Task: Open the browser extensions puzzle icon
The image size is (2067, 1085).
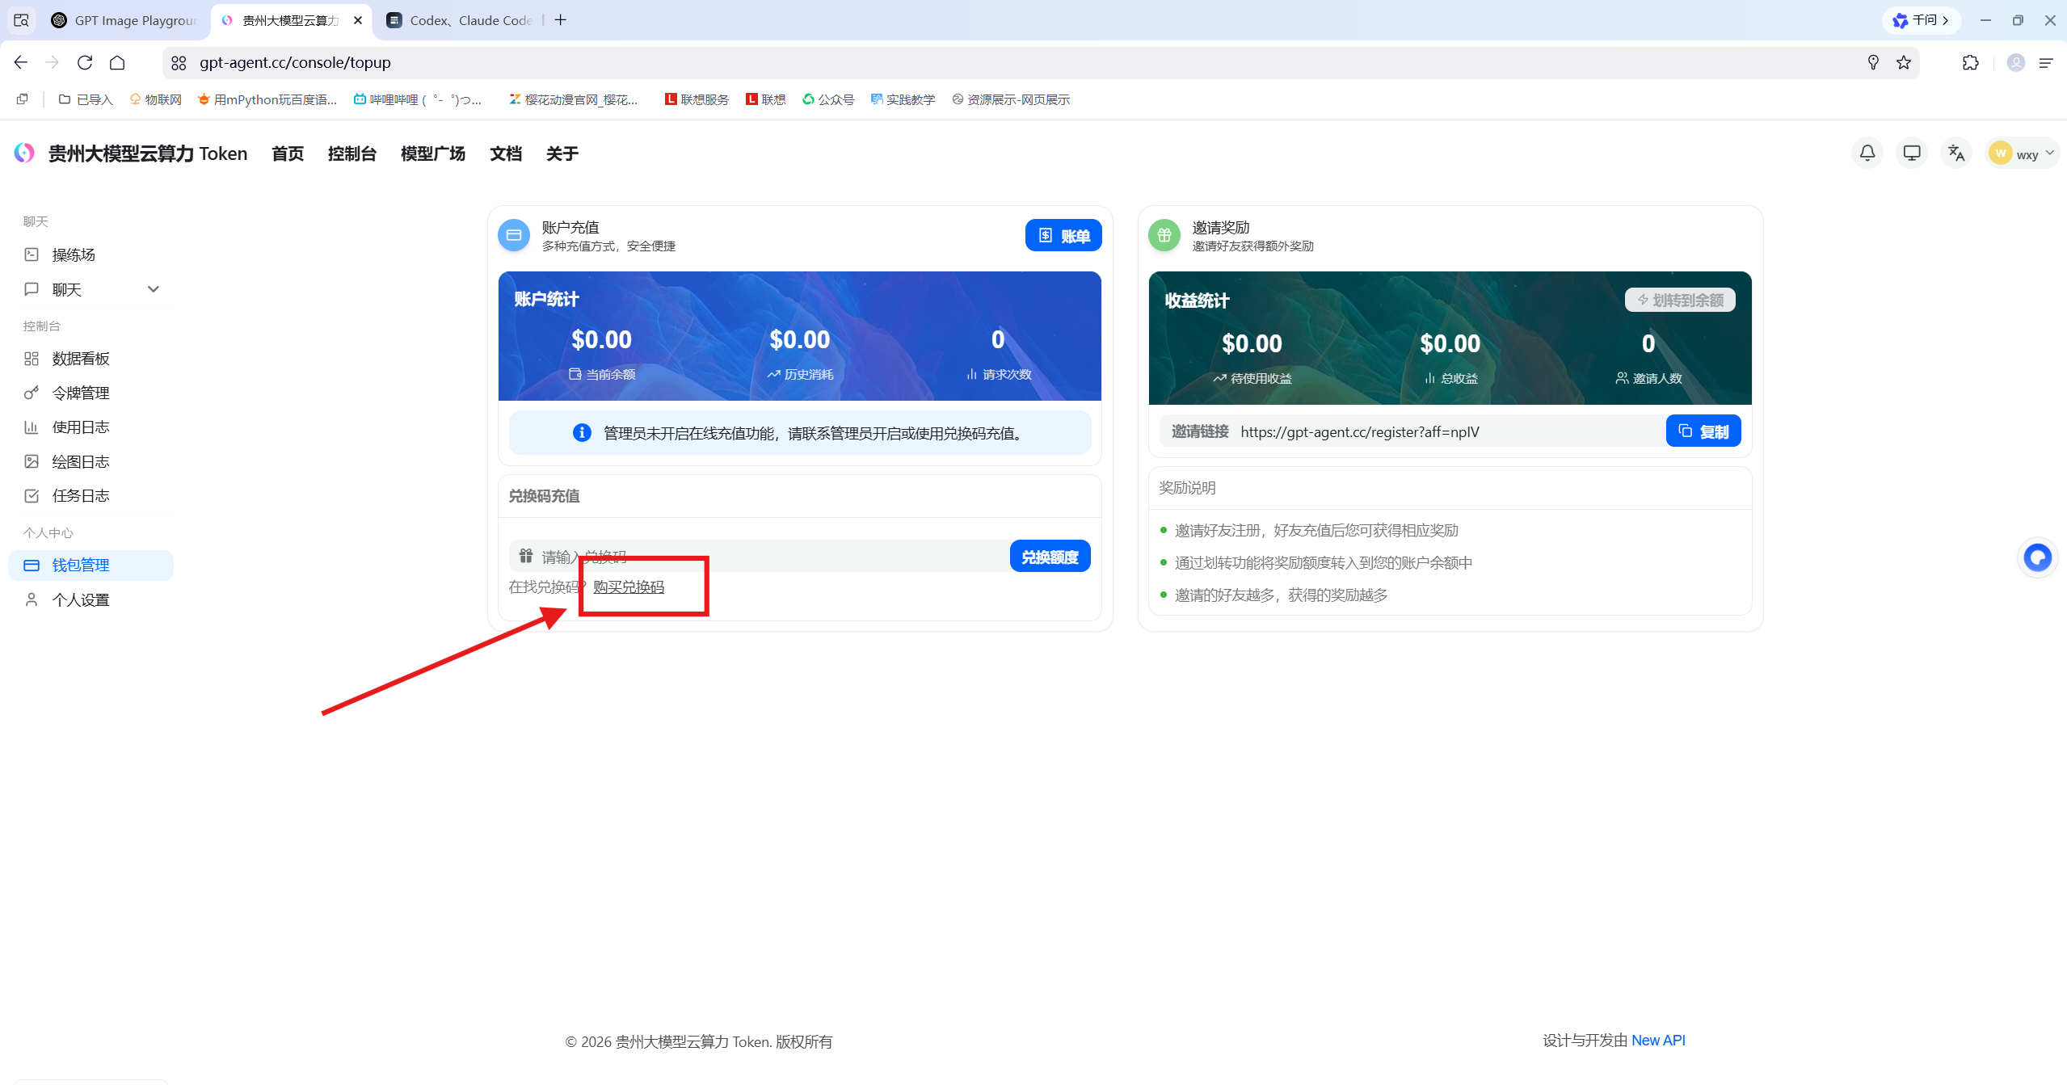Action: 1970,62
